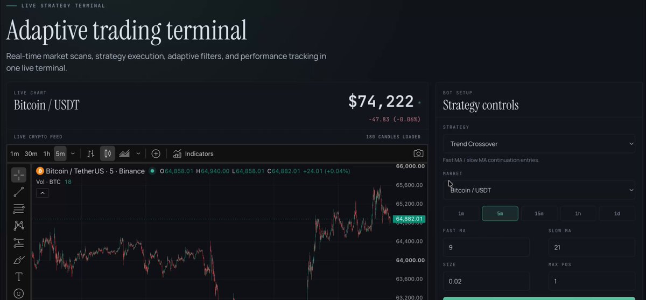Viewport: 646px width, 300px height.
Task: Choose 15m timeframe in Strategy controls
Action: coord(539,213)
